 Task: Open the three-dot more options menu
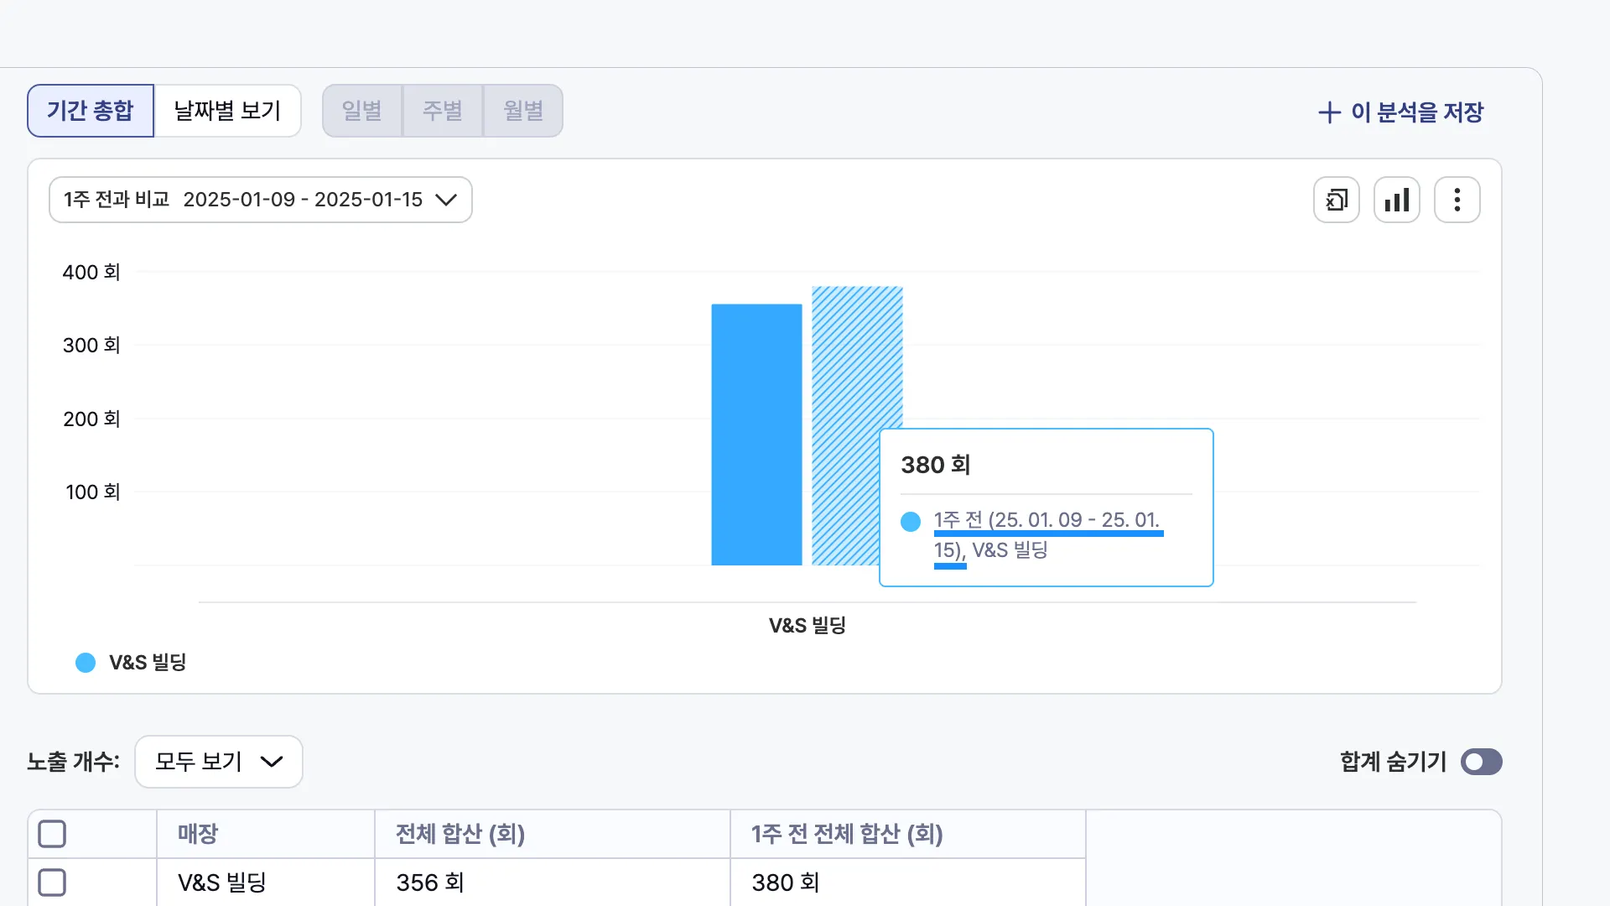(x=1457, y=200)
